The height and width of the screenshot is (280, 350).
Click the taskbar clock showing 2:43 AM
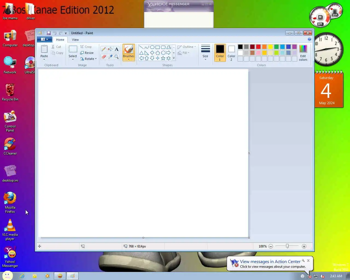click(x=336, y=276)
